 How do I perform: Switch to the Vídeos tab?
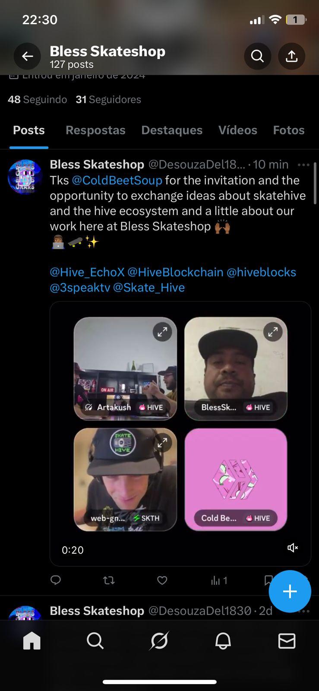coord(238,130)
